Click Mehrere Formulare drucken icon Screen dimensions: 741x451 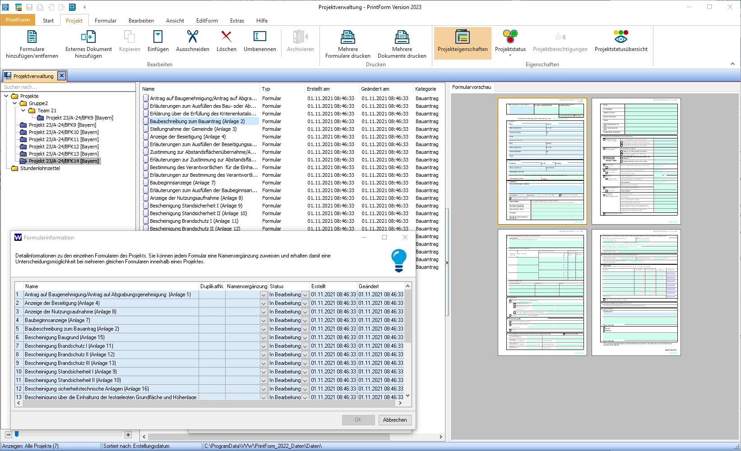(347, 37)
